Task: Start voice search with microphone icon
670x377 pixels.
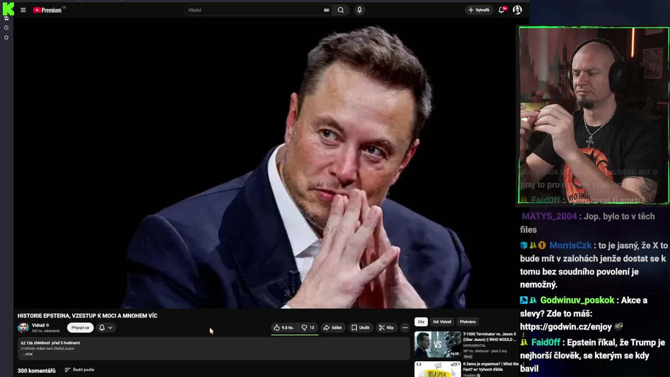Action: point(359,10)
